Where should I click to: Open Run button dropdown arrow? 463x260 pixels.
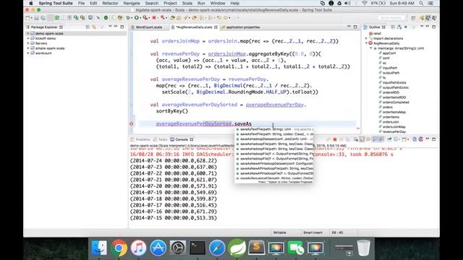pyautogui.click(x=140, y=18)
